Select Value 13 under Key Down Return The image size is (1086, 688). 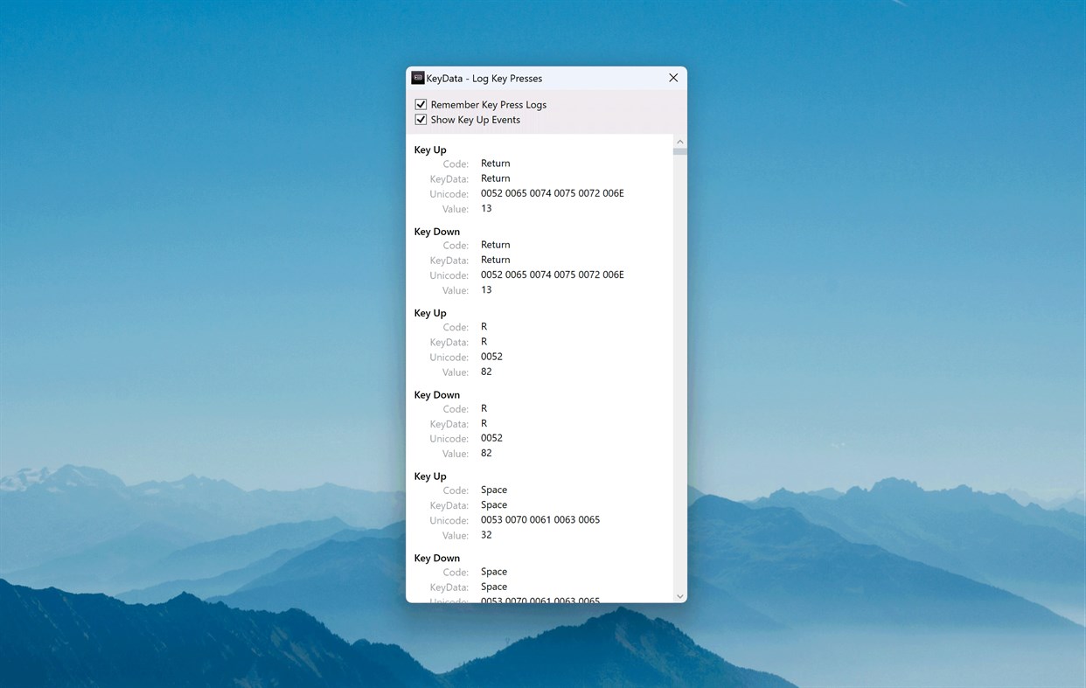point(486,289)
